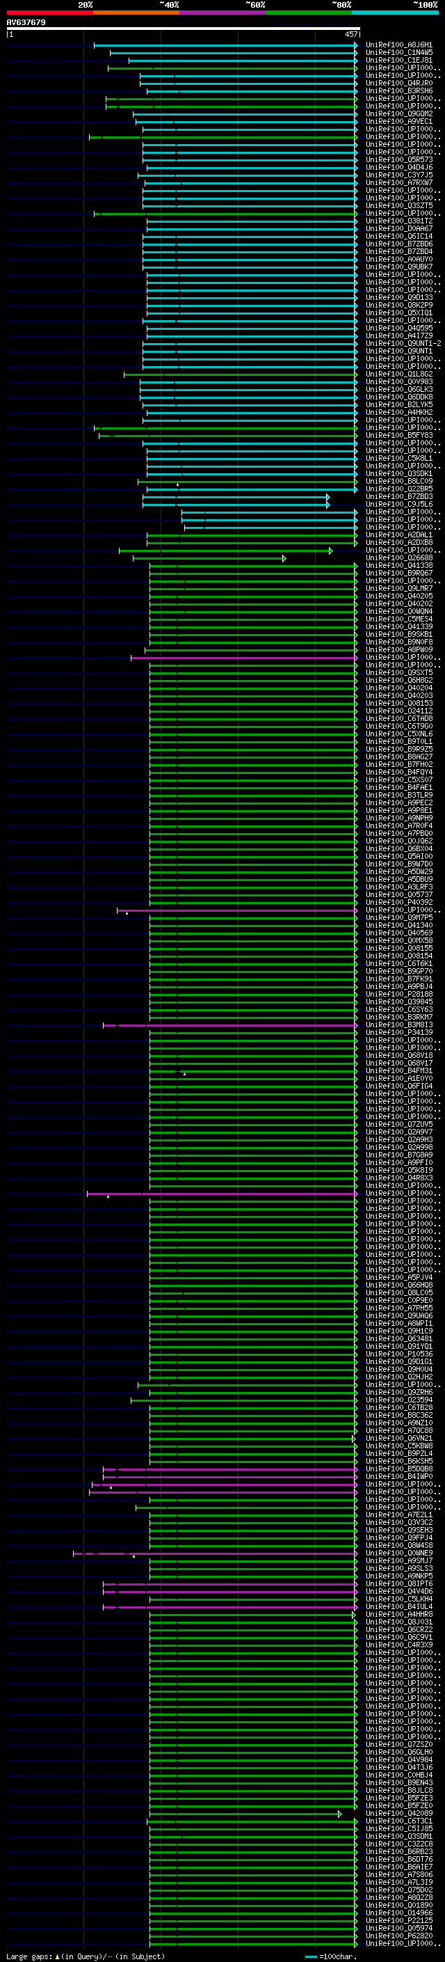Screen dimensions: 445x1962
Task: Select the UniRef100_C6TAD8 label
Action: point(398,718)
